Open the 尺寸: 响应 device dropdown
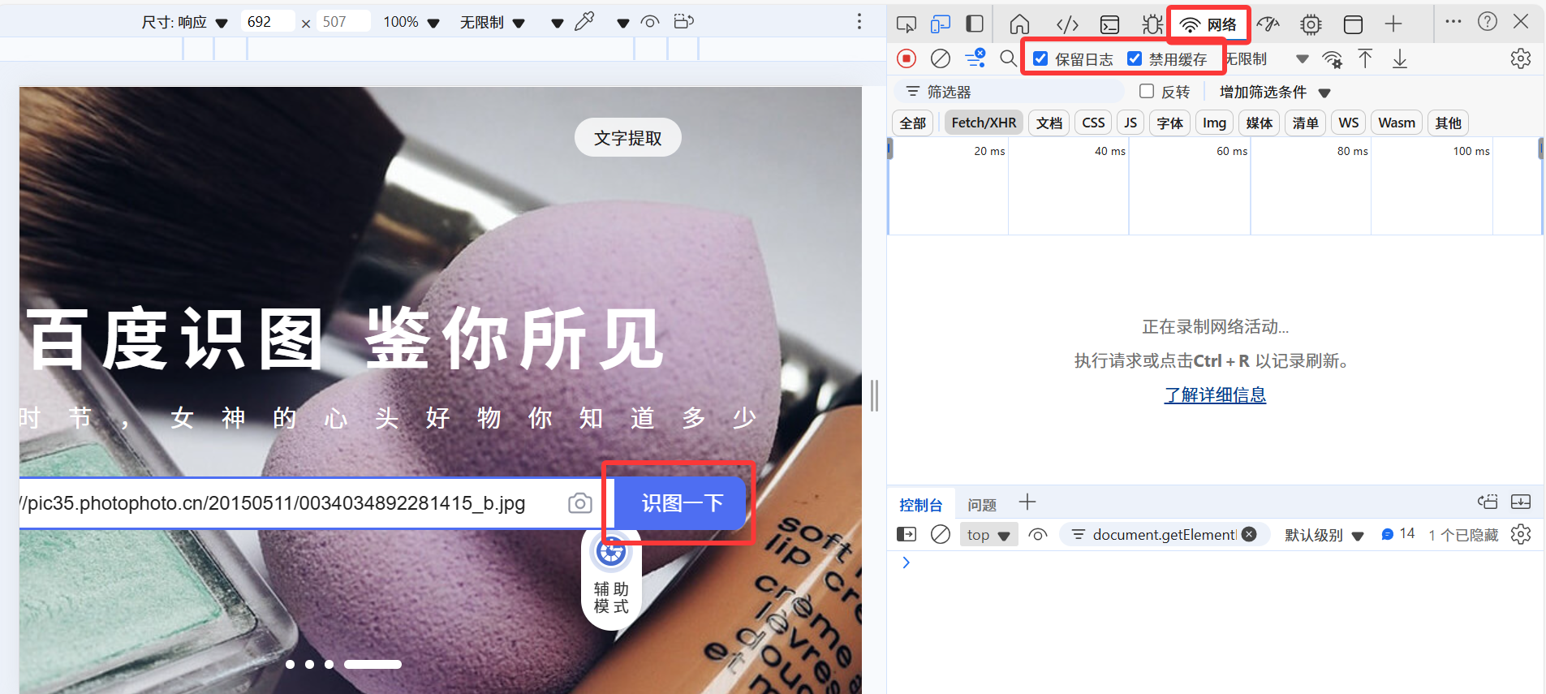The image size is (1546, 694). [185, 22]
